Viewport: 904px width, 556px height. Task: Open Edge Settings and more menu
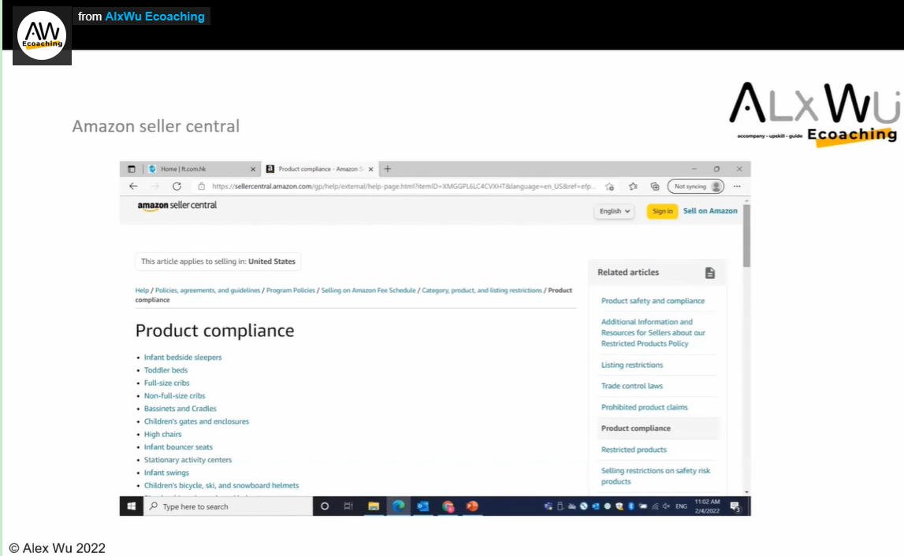tap(737, 186)
